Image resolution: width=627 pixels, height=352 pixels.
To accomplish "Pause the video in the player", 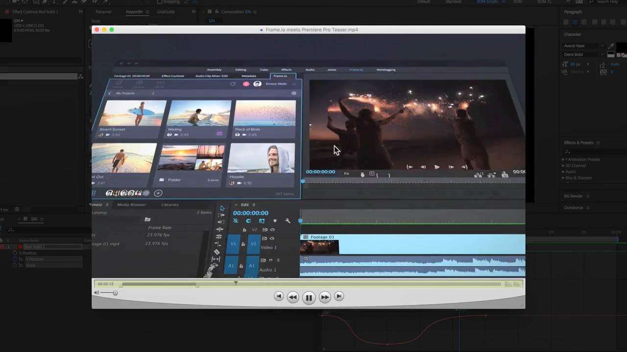I will 309,297.
